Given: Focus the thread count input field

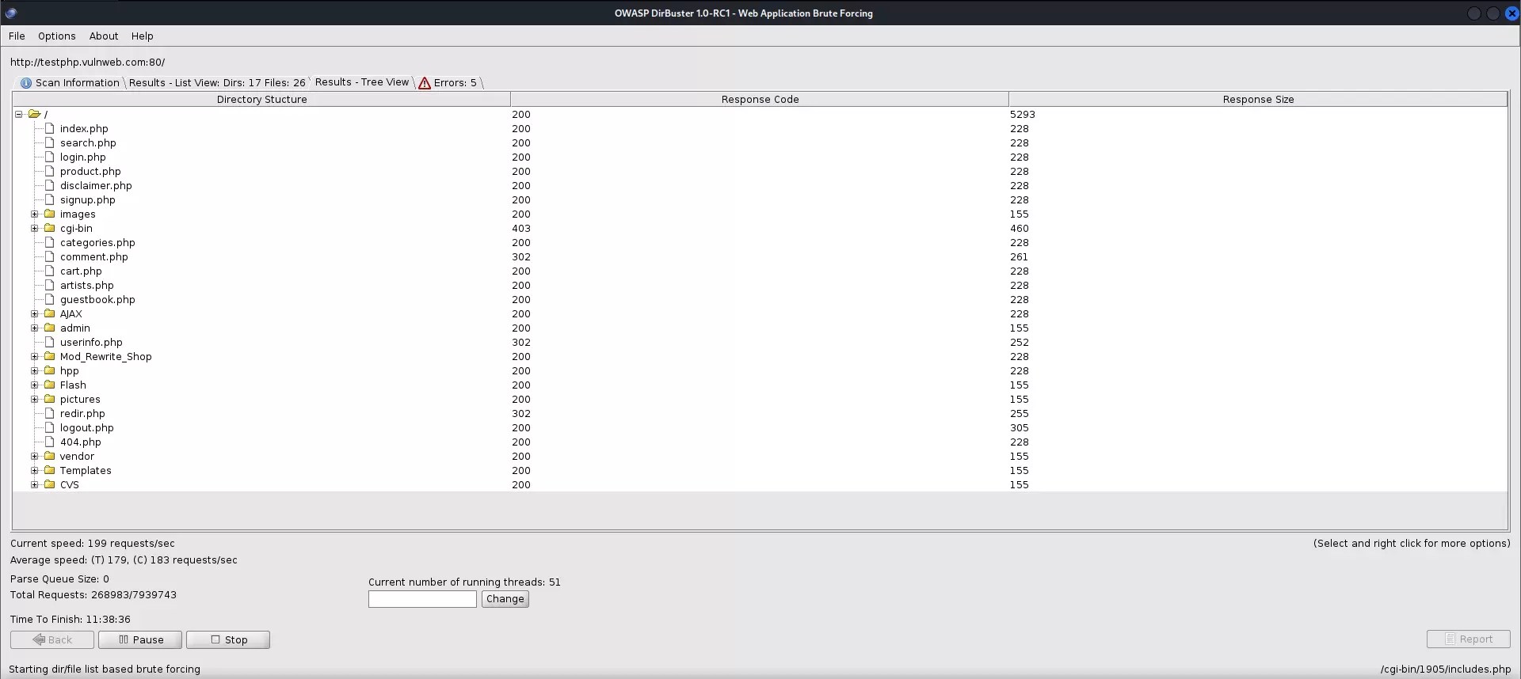Looking at the screenshot, I should pos(422,599).
